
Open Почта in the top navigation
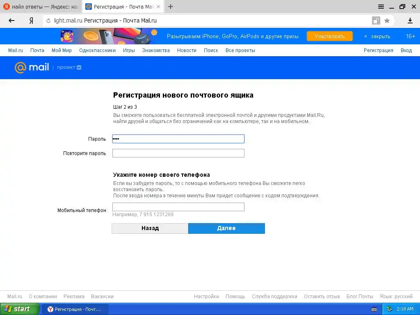tap(37, 50)
